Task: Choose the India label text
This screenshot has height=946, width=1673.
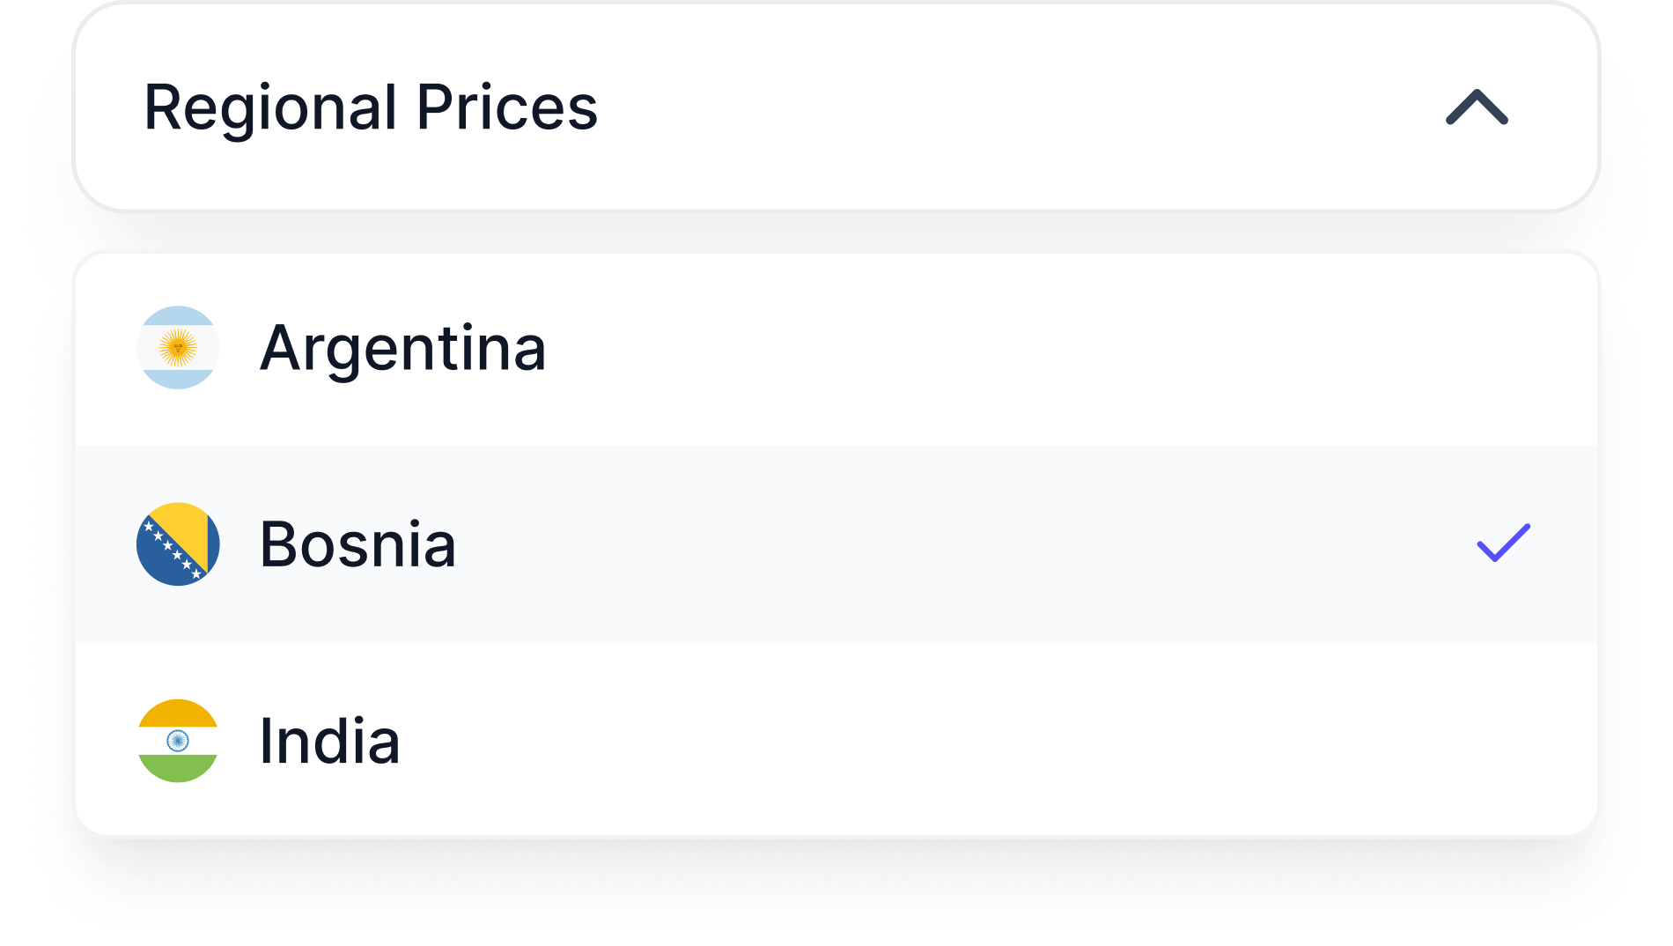Action: point(329,741)
